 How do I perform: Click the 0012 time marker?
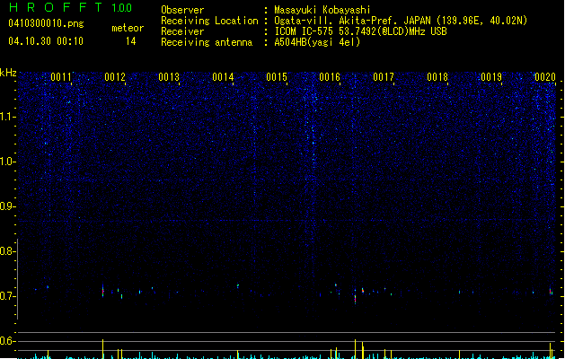click(x=115, y=77)
